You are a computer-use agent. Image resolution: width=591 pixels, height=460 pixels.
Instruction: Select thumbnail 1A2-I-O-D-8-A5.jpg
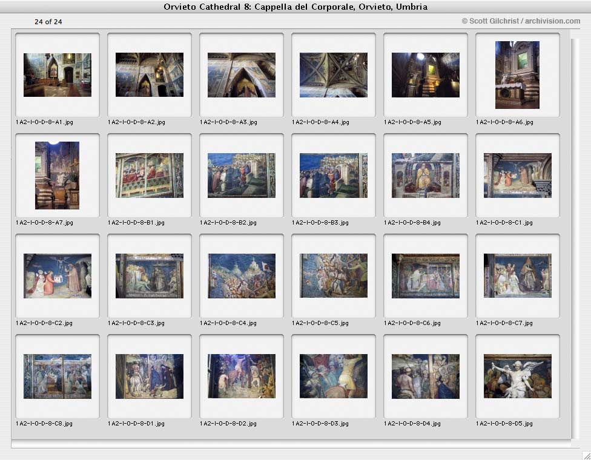click(425, 75)
